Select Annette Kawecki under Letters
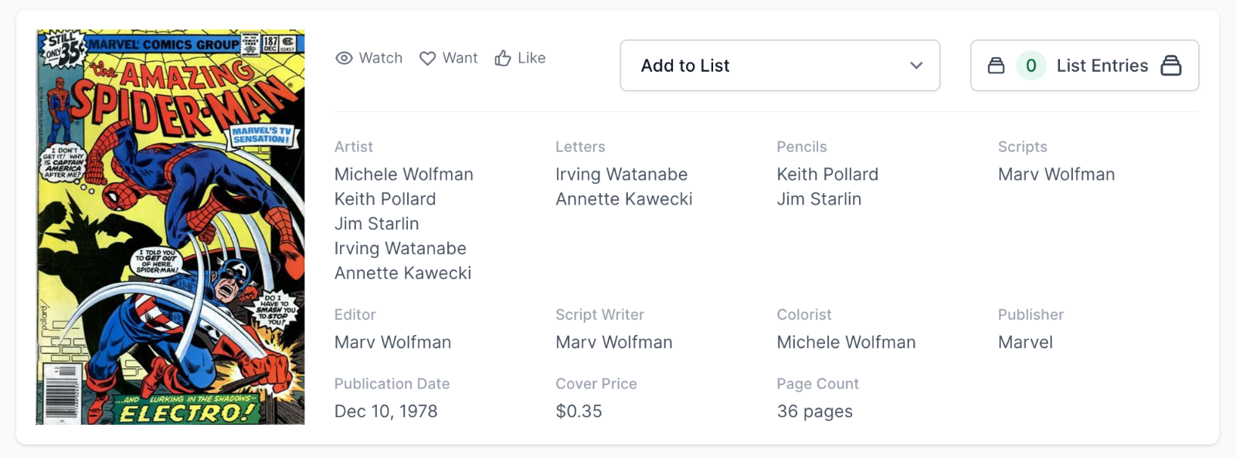 623,199
